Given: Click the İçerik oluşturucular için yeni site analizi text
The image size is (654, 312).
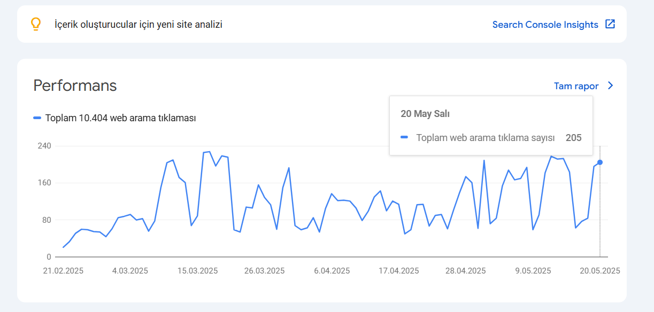Looking at the screenshot, I should tap(139, 25).
